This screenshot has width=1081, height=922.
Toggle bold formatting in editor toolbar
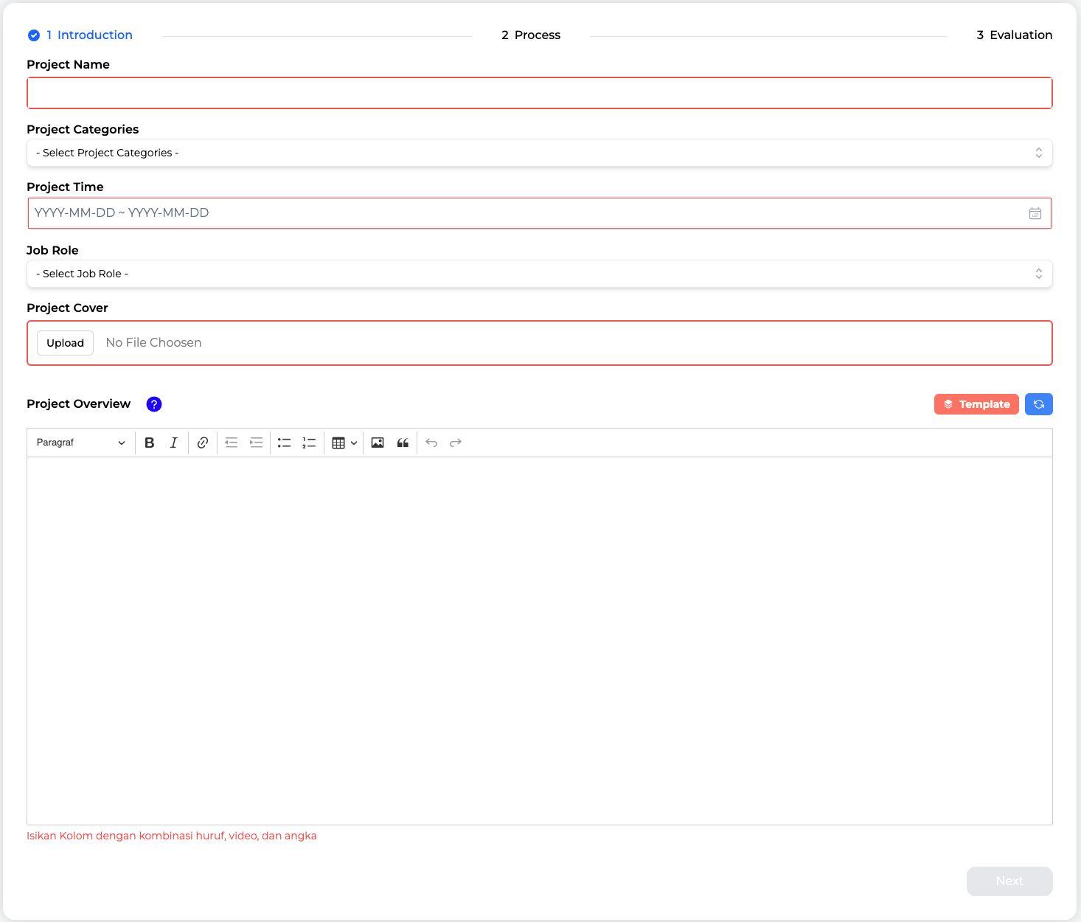[150, 443]
